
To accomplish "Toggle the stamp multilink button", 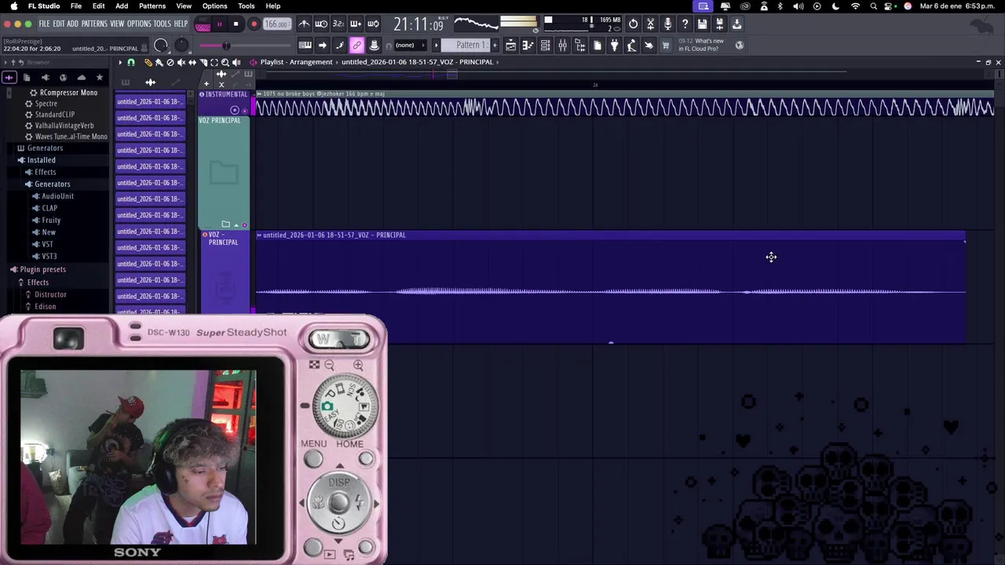I will pos(374,45).
